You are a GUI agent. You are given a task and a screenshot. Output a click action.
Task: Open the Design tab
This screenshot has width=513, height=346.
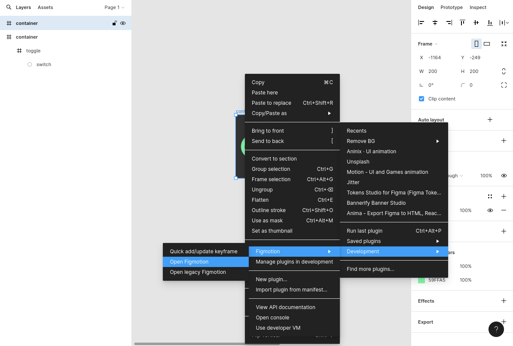(426, 7)
